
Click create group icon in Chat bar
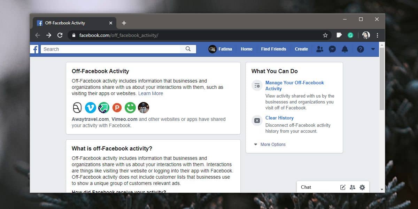[353, 187]
